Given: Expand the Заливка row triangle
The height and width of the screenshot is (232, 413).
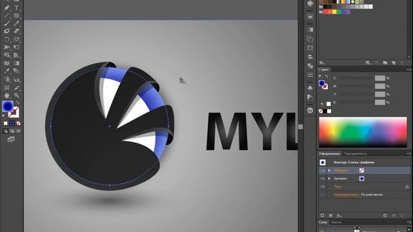Looking at the screenshot, I should (x=329, y=179).
